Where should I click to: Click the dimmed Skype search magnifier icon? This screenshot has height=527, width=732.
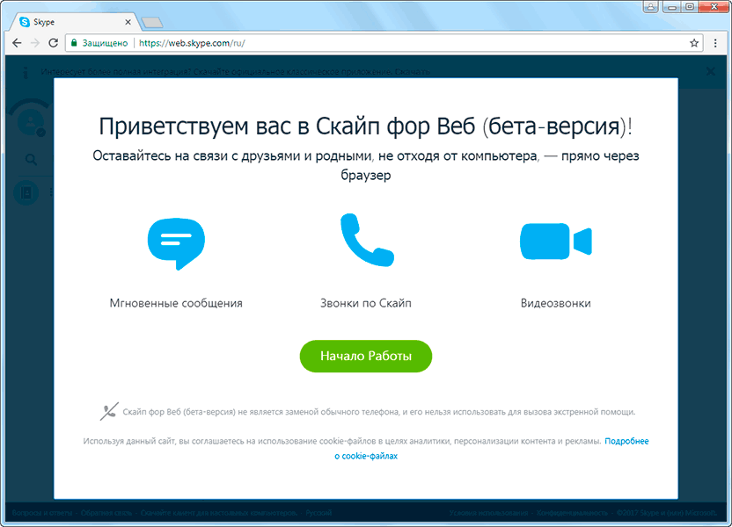pos(31,160)
